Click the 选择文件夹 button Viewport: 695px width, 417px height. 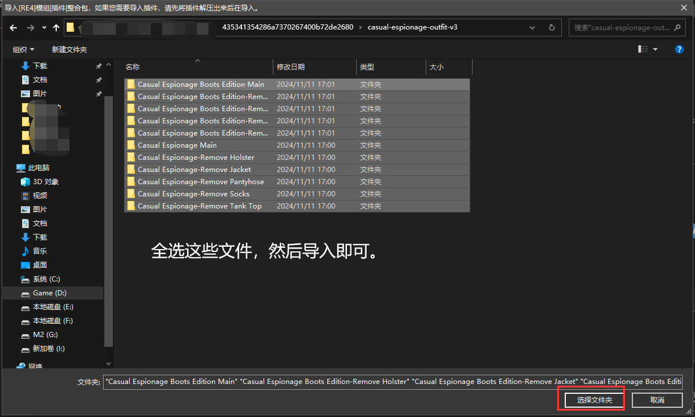click(591, 400)
